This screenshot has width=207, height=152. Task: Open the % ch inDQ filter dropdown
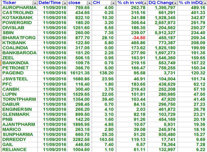tap(205, 3)
